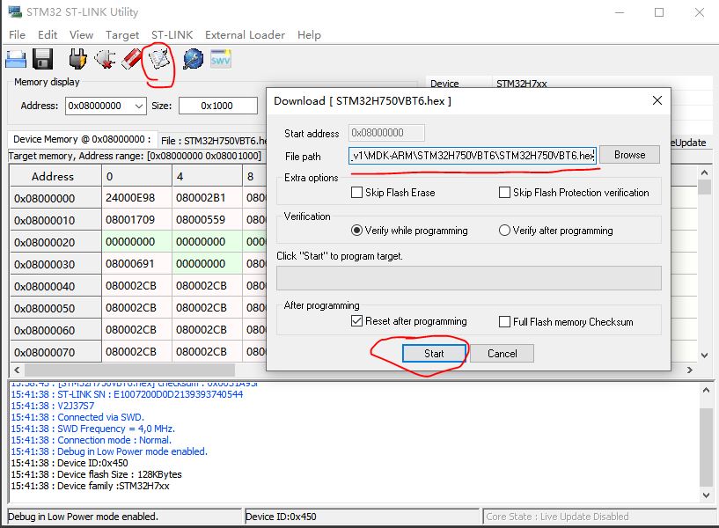Click the File path input field

coord(473,156)
